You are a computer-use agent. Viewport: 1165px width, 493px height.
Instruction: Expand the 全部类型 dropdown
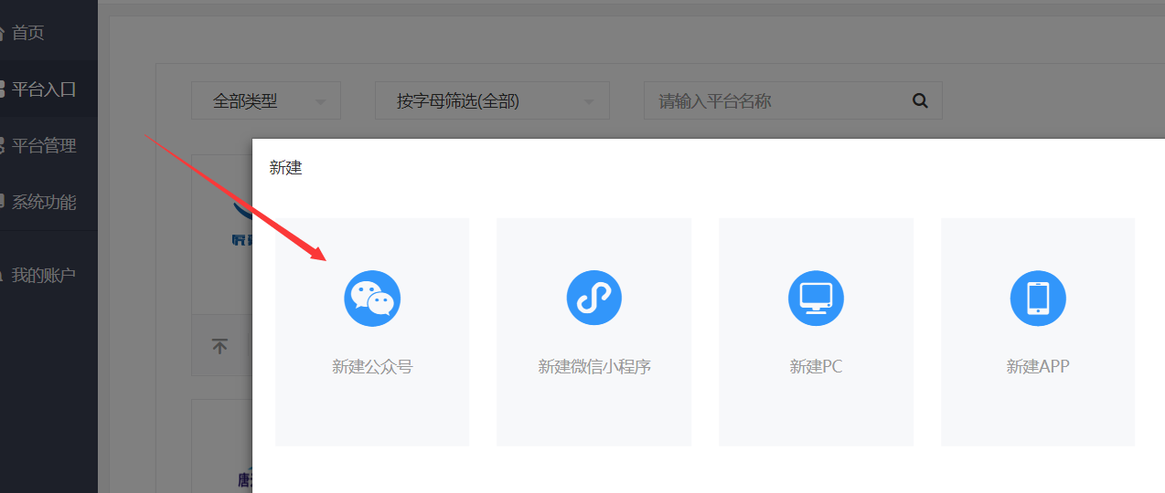pyautogui.click(x=266, y=100)
